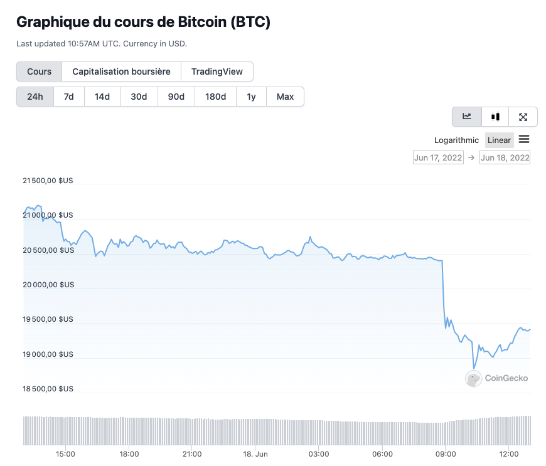Show the 30d price range
Screen dimensions: 546x466
(x=139, y=97)
